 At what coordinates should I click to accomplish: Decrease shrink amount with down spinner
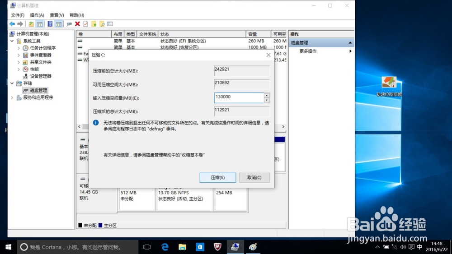267,101
